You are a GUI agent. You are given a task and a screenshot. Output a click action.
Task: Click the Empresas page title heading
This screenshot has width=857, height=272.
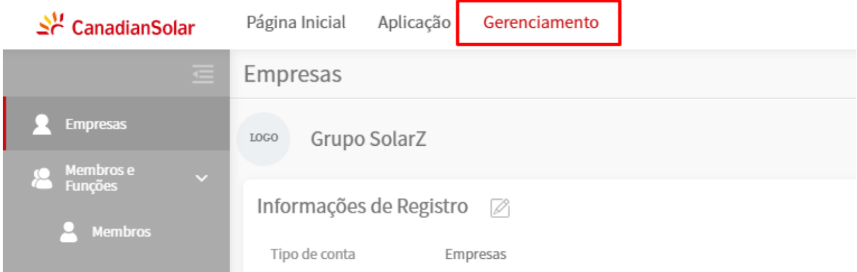pyautogui.click(x=292, y=74)
